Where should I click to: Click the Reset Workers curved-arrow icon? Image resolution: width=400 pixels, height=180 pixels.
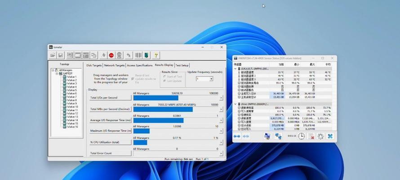[x=129, y=55]
